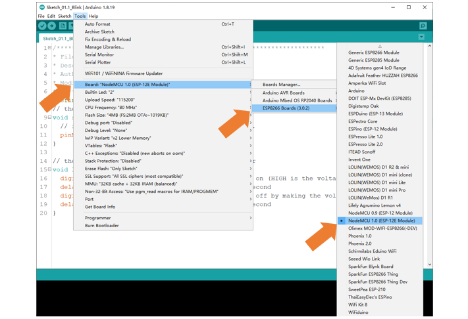Choose Archive Sketch menu entry

pos(163,32)
